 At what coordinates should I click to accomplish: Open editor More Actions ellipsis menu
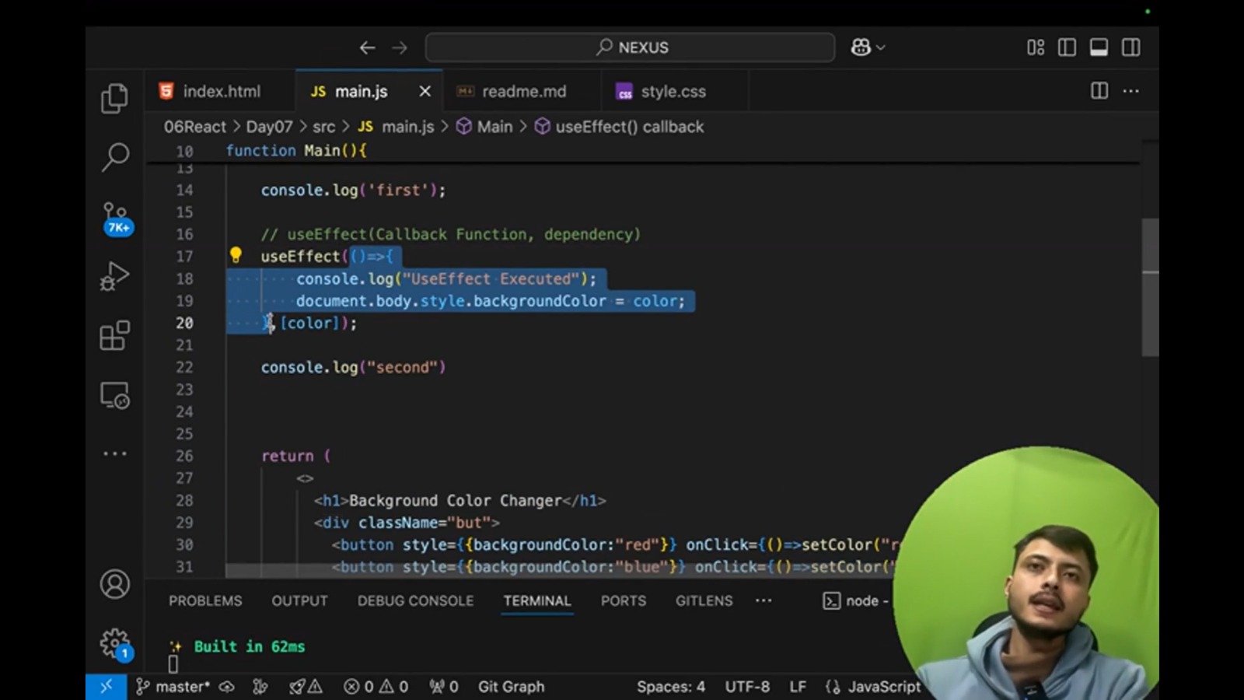pos(1130,91)
